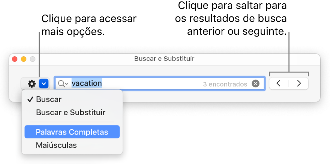
Task: Expand the small chevron beside the magnifier
Action: point(66,84)
